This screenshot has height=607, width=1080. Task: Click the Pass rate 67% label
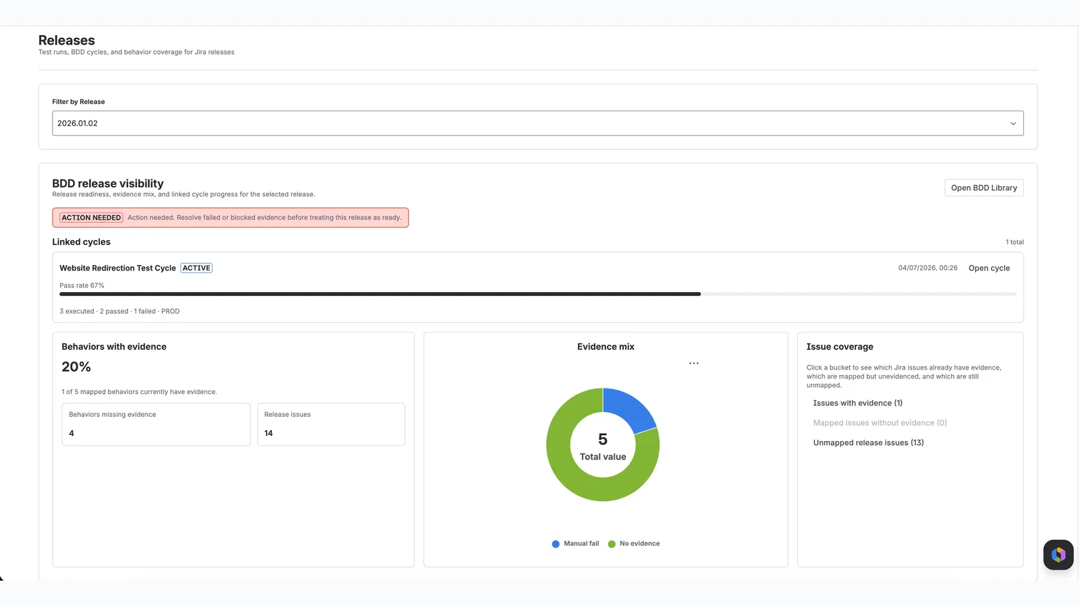[82, 286]
